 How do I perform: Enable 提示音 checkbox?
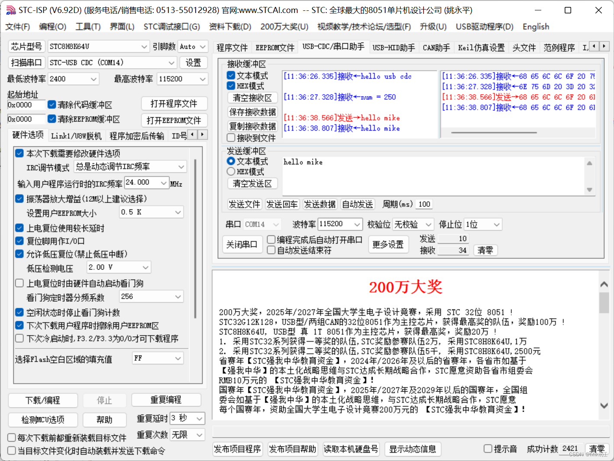[488, 448]
